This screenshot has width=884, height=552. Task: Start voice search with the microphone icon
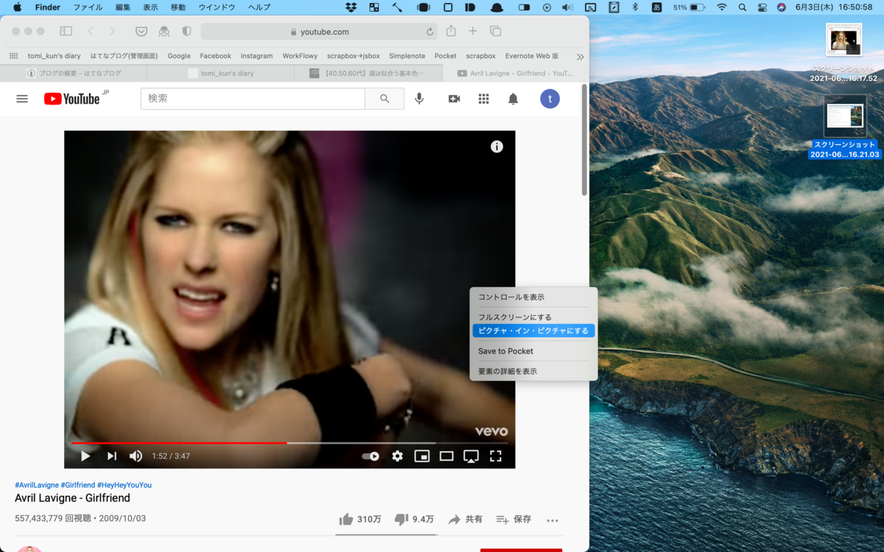(419, 99)
